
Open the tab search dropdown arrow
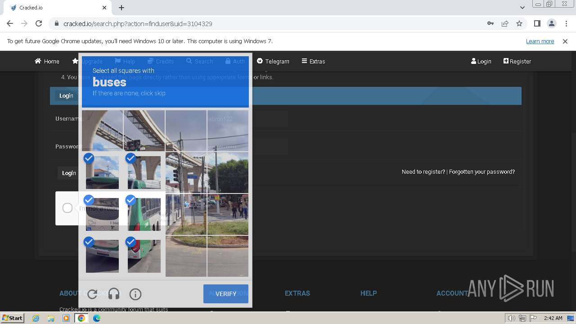[x=522, y=8]
